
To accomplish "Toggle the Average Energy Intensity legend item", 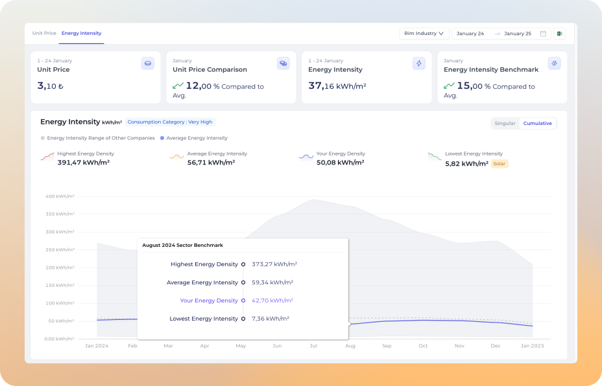I will click(194, 138).
